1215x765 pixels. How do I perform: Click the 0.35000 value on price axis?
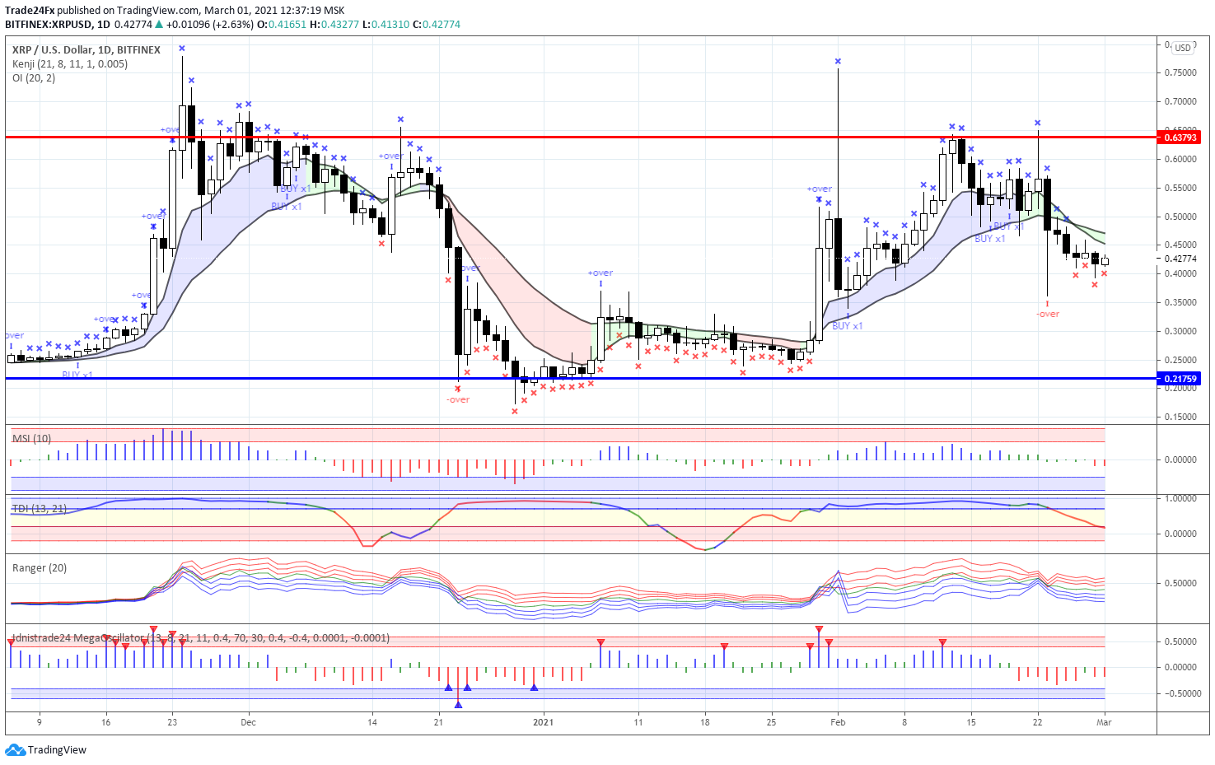1180,302
